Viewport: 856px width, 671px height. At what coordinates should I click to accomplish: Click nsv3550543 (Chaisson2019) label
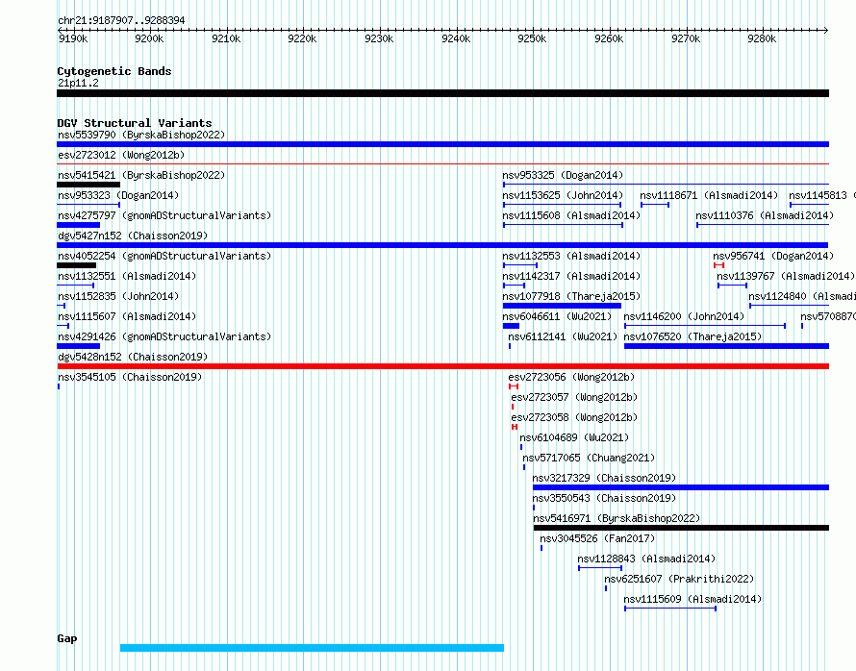(604, 498)
